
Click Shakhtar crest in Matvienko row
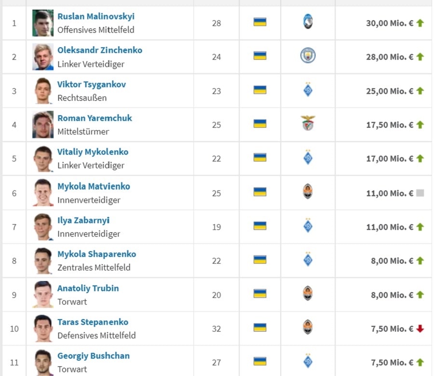pyautogui.click(x=308, y=192)
